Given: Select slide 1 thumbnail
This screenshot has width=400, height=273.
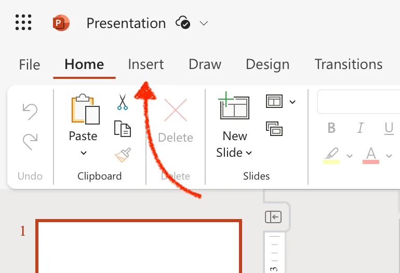Looking at the screenshot, I should [139, 246].
